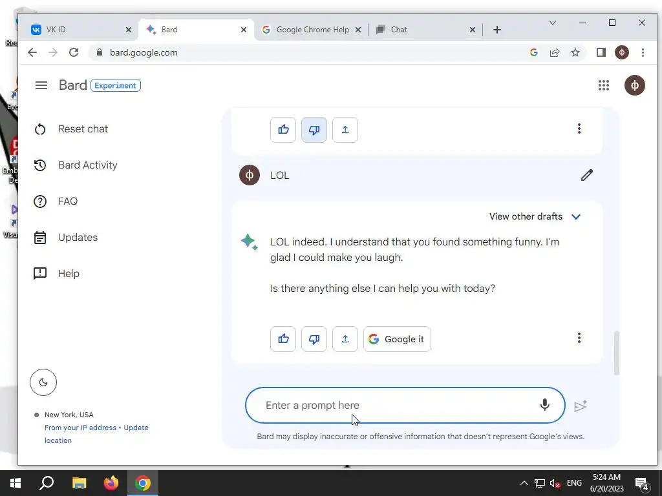Toggle thumbs down on previous response above LOL
Image resolution: width=662 pixels, height=496 pixels.
point(314,129)
